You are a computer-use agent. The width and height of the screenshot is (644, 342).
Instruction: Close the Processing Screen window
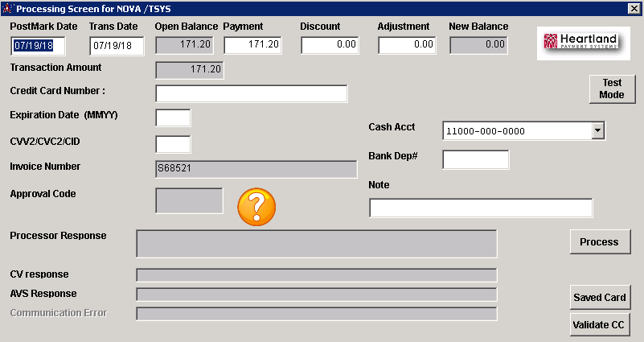click(633, 9)
